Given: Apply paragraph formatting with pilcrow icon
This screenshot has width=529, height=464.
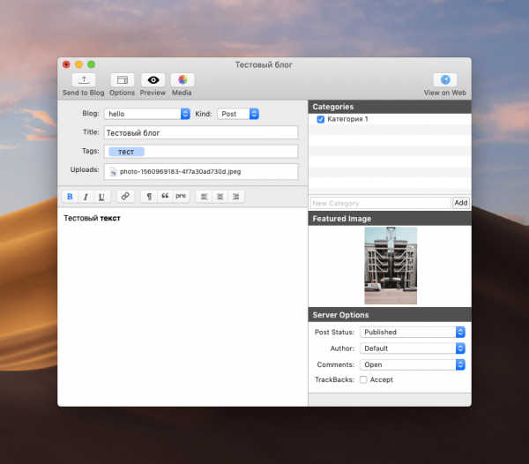Looking at the screenshot, I should [x=149, y=197].
